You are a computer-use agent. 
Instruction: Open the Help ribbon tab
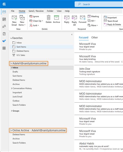point(67,11)
